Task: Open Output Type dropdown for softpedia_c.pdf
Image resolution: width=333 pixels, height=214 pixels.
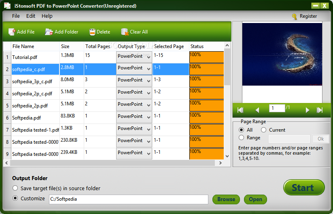Action: click(134, 69)
